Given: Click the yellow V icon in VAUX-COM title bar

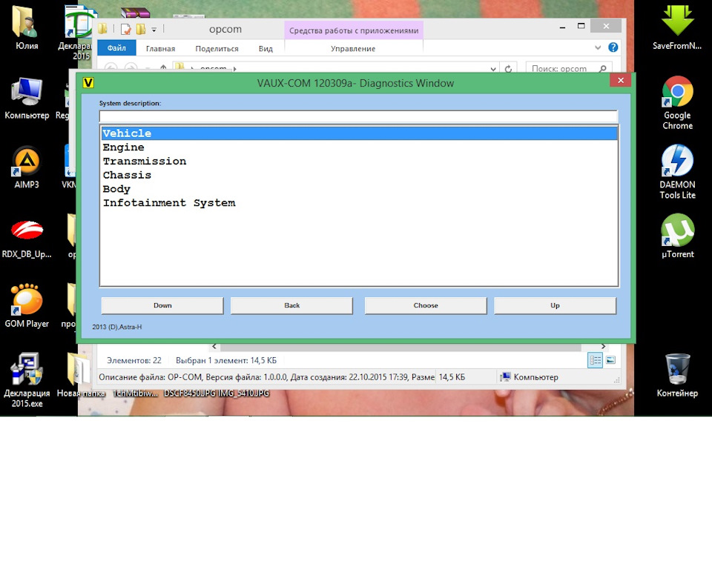Looking at the screenshot, I should coord(88,82).
